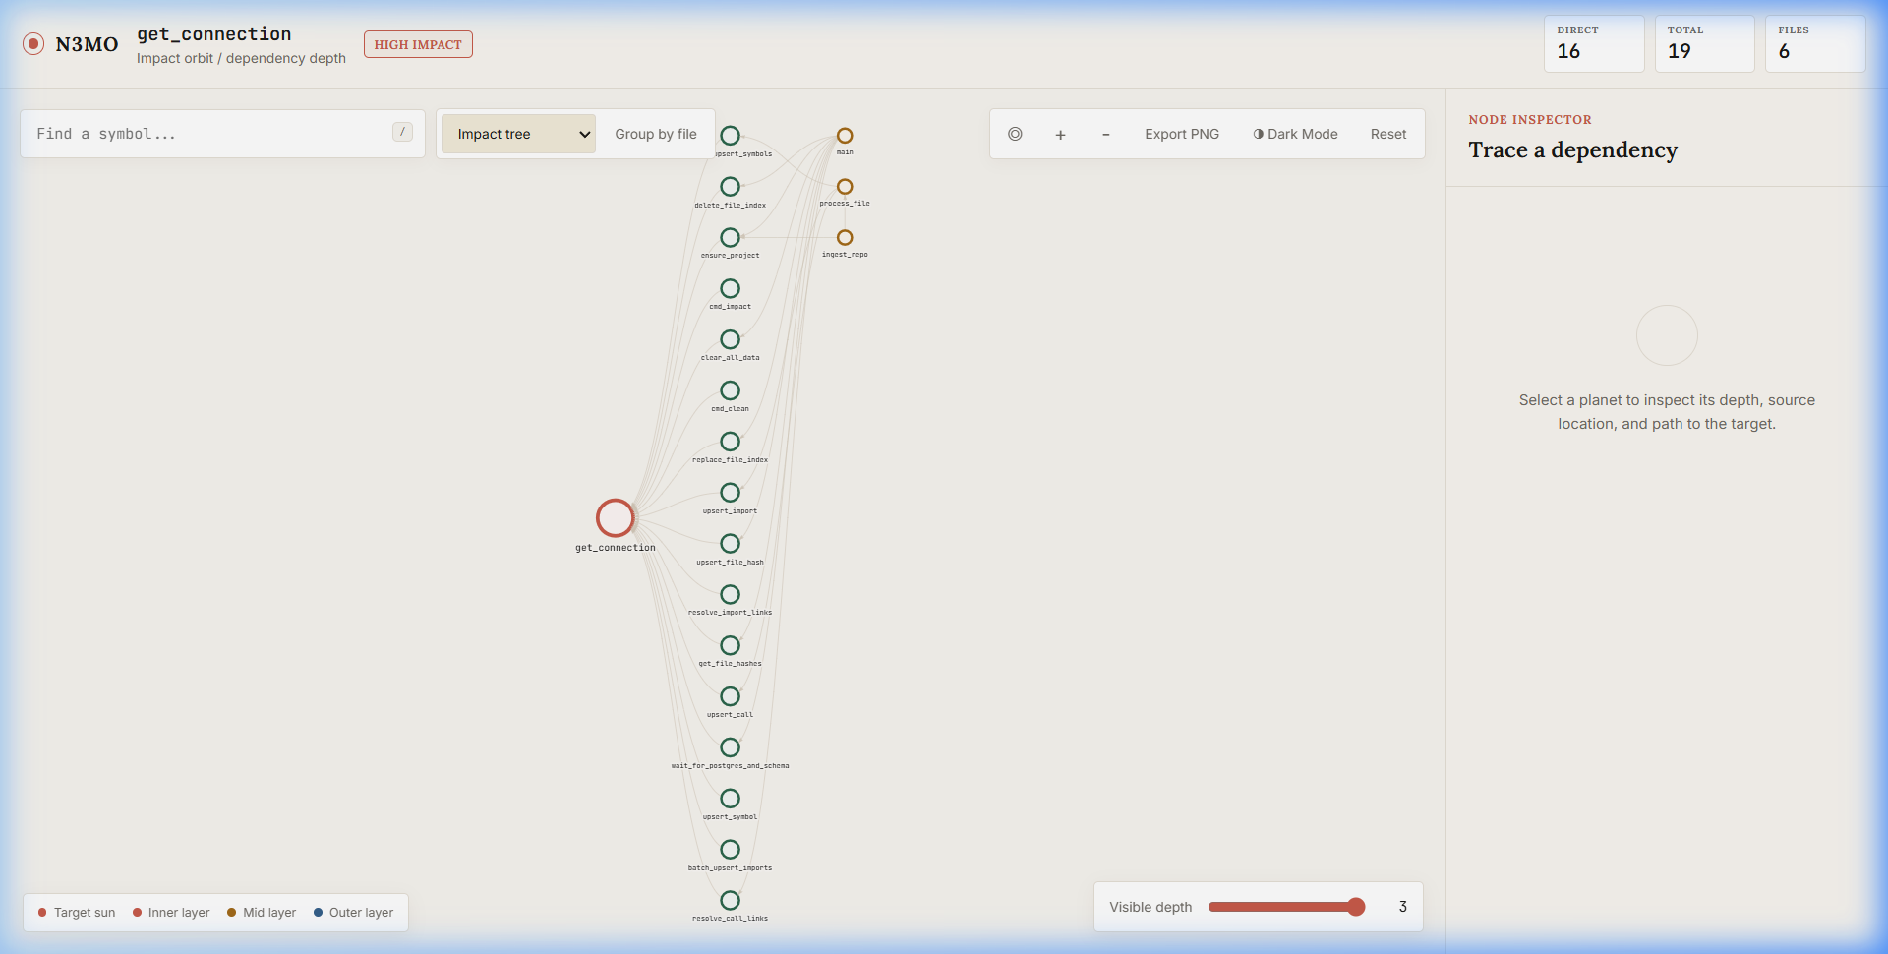Screen dimensions: 1888x954
Task: Open the Impact tree view dropdown
Action: click(x=518, y=134)
